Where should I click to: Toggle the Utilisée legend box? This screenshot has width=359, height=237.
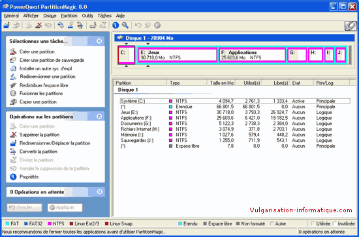click(x=313, y=223)
